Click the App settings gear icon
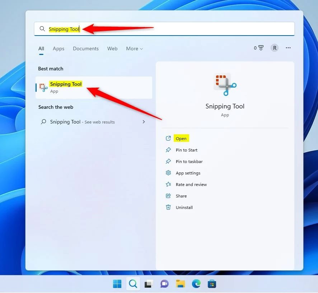 (x=168, y=173)
